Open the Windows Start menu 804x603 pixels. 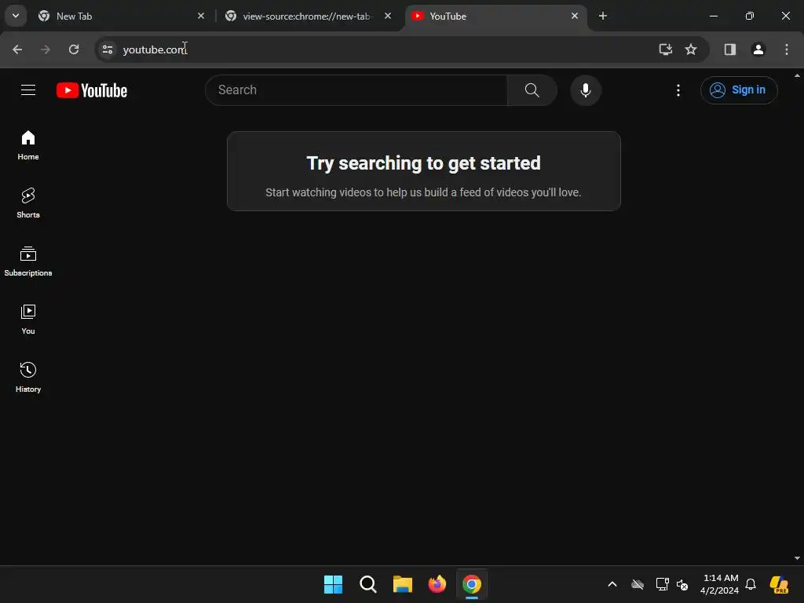333,584
